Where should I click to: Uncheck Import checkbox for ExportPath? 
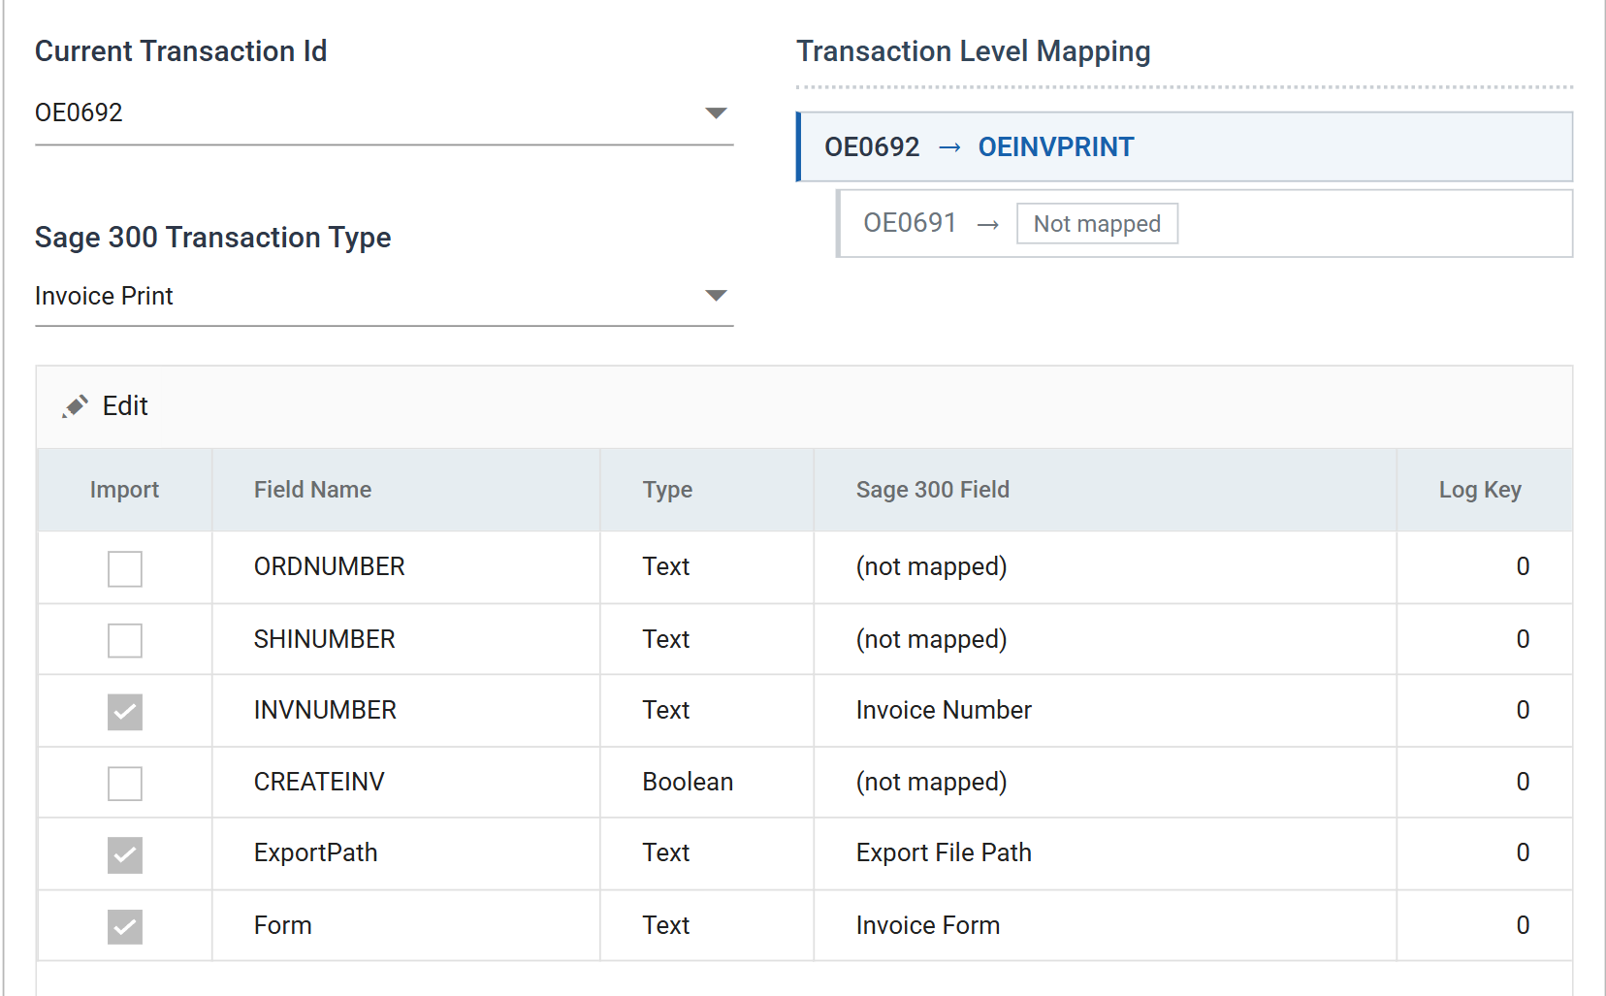[x=125, y=855]
